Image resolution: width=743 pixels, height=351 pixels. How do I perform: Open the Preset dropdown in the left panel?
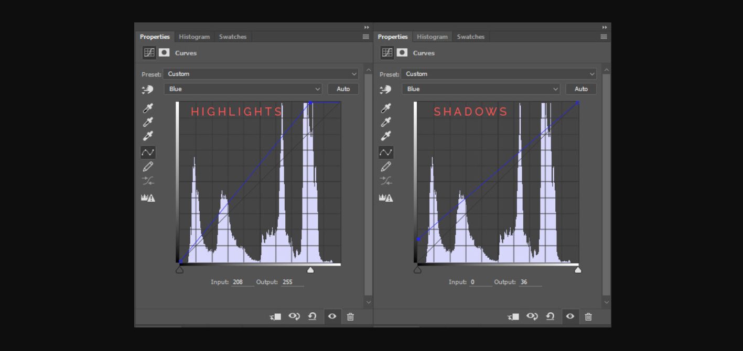(261, 74)
